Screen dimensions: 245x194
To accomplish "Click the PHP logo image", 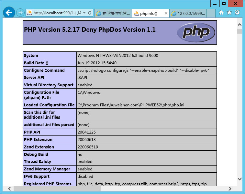I will [196, 32].
